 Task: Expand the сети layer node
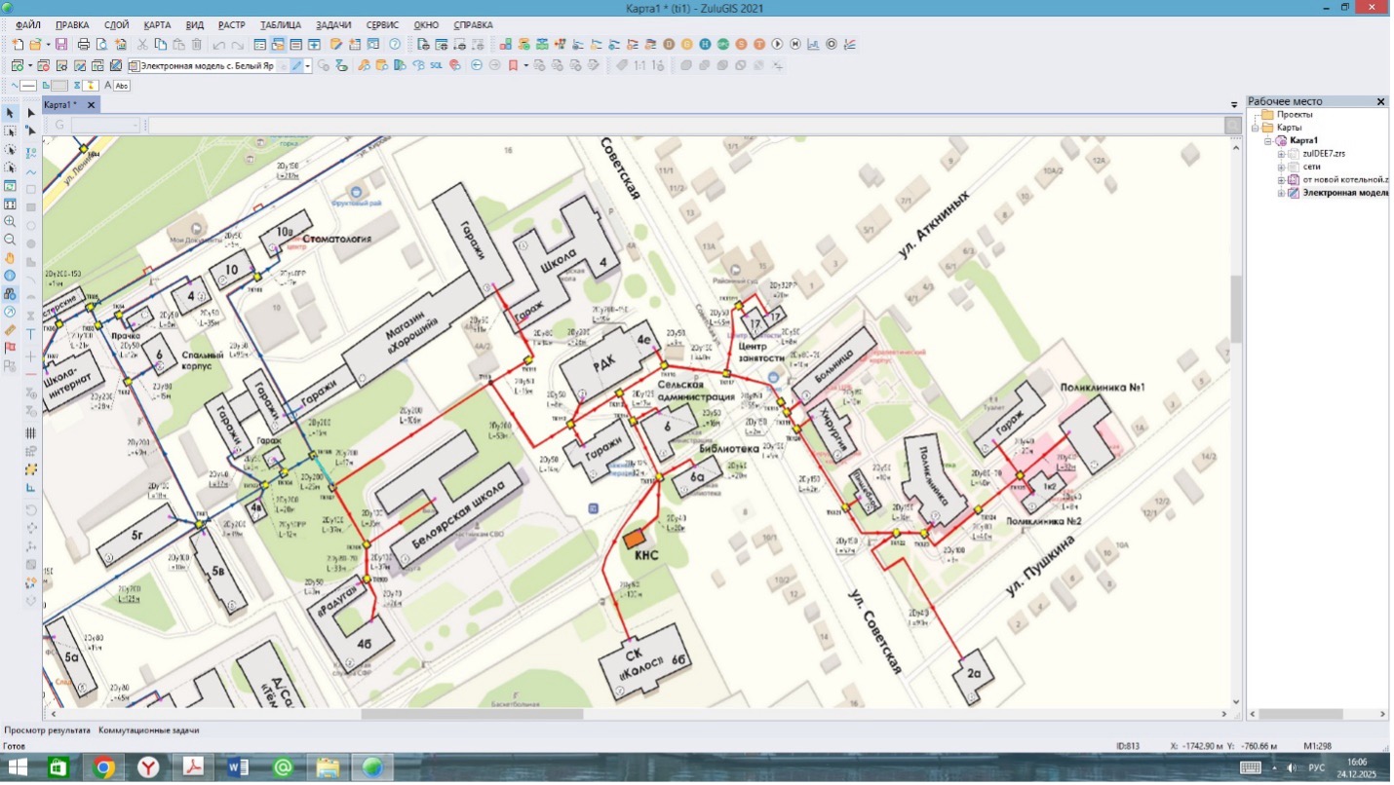tap(1281, 167)
